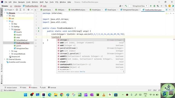
Task: Open the File menu
Action: tap(6, 2)
